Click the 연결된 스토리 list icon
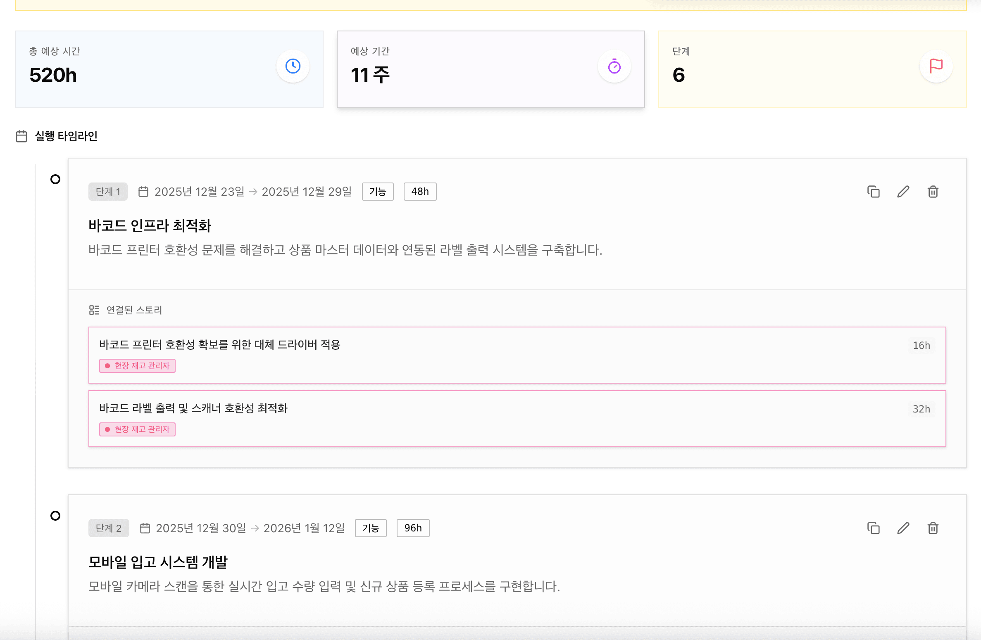This screenshot has width=981, height=640. [x=94, y=310]
